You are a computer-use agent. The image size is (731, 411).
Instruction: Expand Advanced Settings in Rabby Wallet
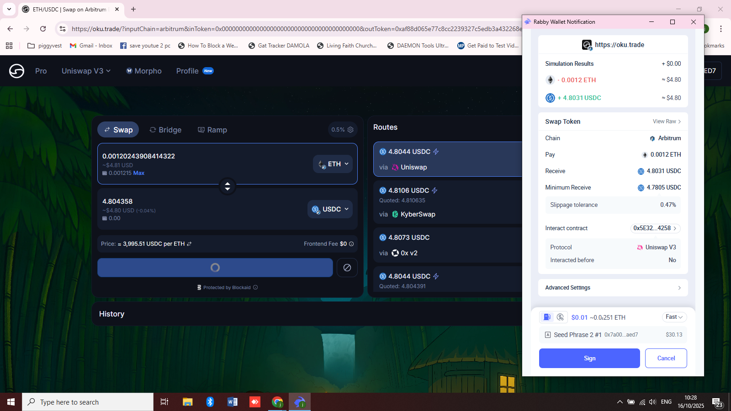[x=613, y=288]
